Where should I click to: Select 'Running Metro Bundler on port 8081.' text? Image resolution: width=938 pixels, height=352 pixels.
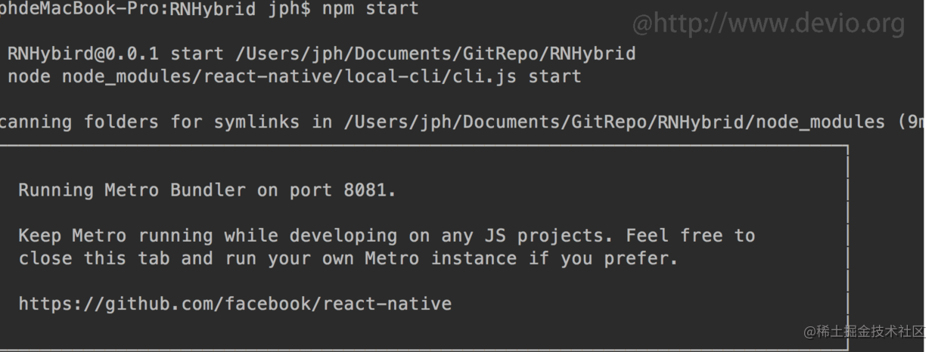pyautogui.click(x=207, y=190)
